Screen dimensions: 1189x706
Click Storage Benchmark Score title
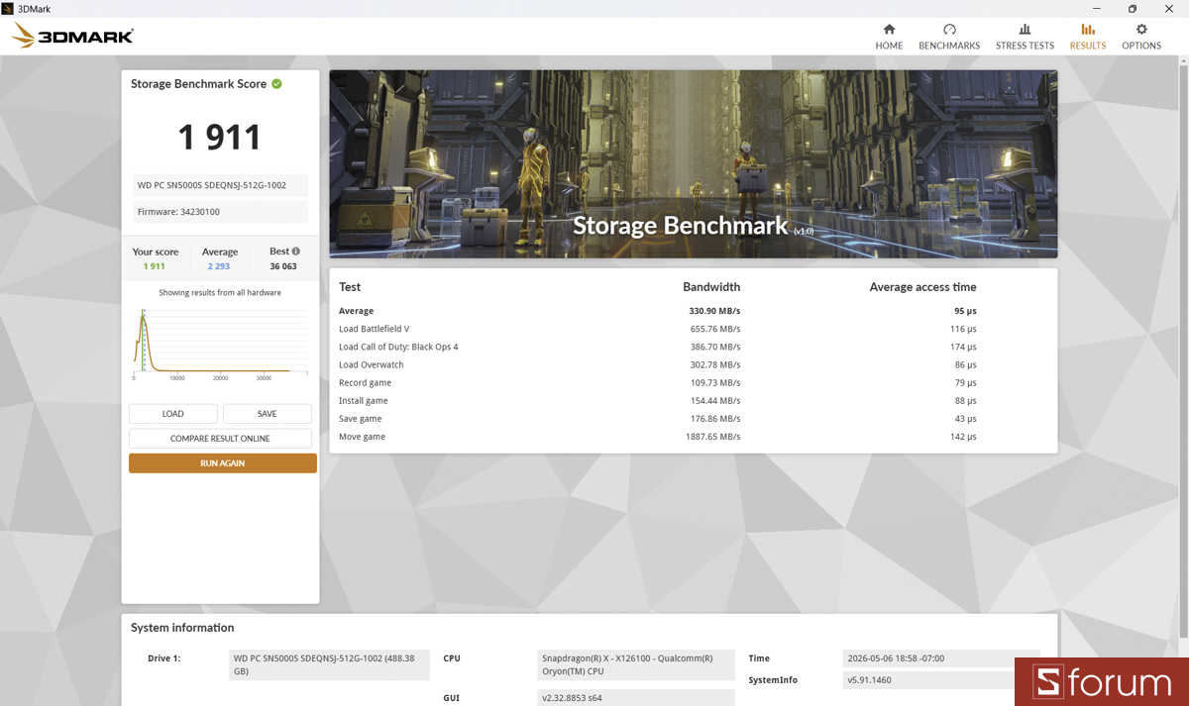tap(198, 84)
